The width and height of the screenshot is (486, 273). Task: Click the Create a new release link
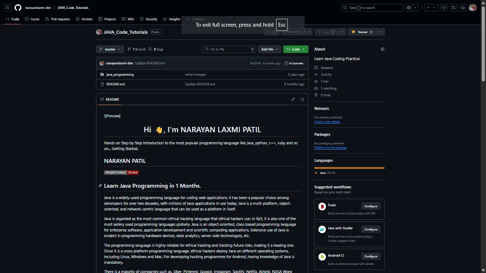point(327,122)
